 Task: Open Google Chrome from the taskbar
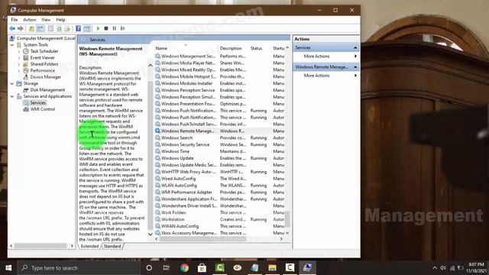[x=184, y=268]
